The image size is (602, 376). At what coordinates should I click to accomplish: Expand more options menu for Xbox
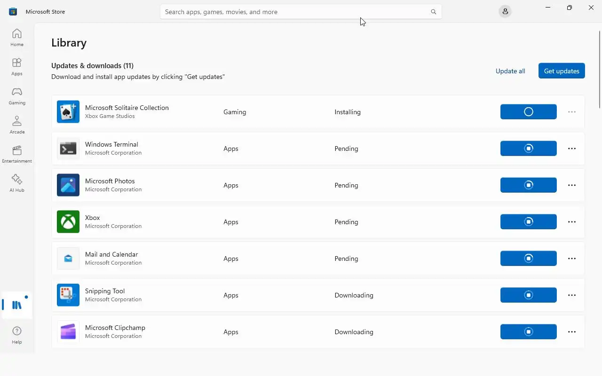click(x=571, y=222)
